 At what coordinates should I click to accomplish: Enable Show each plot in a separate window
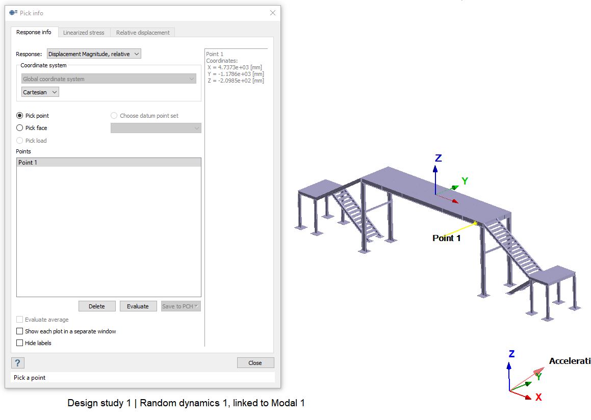[x=19, y=331]
